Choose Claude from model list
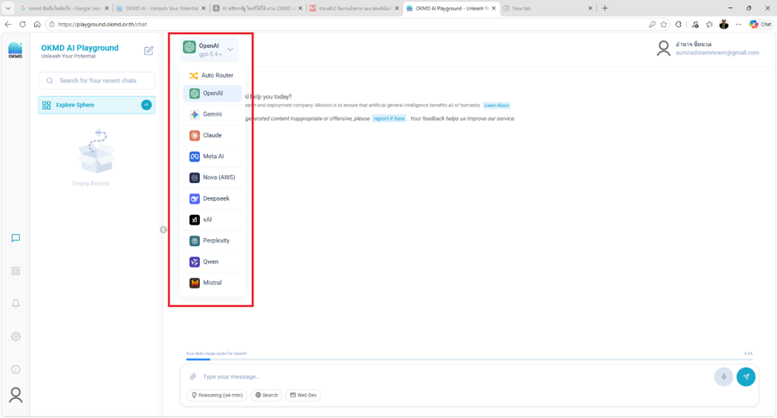Viewport: 777px width, 418px height. 212,135
